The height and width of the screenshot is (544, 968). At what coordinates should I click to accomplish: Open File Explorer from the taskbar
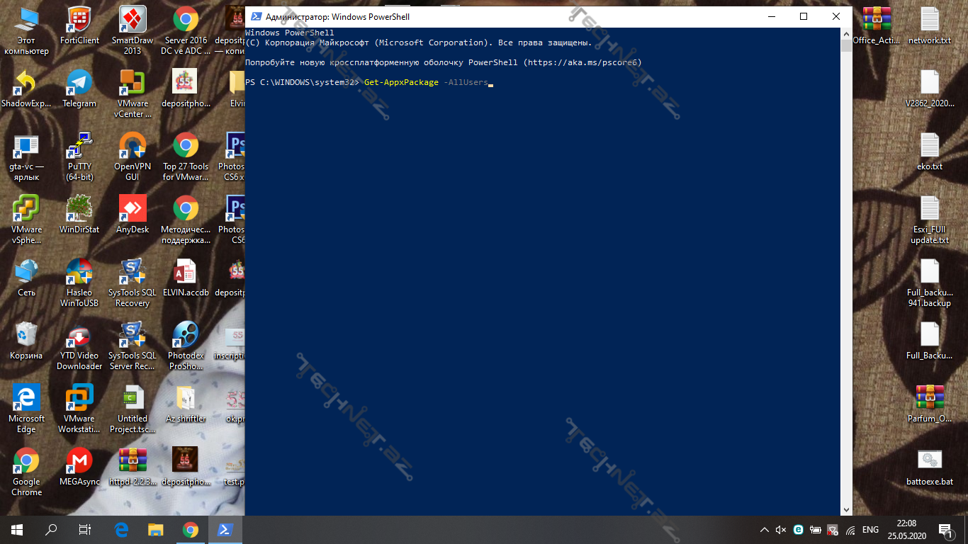pos(155,529)
